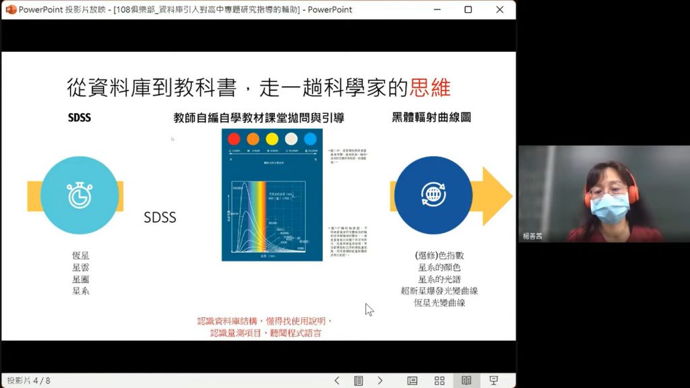Click the line 超新星爆發光變曲線

click(439, 291)
